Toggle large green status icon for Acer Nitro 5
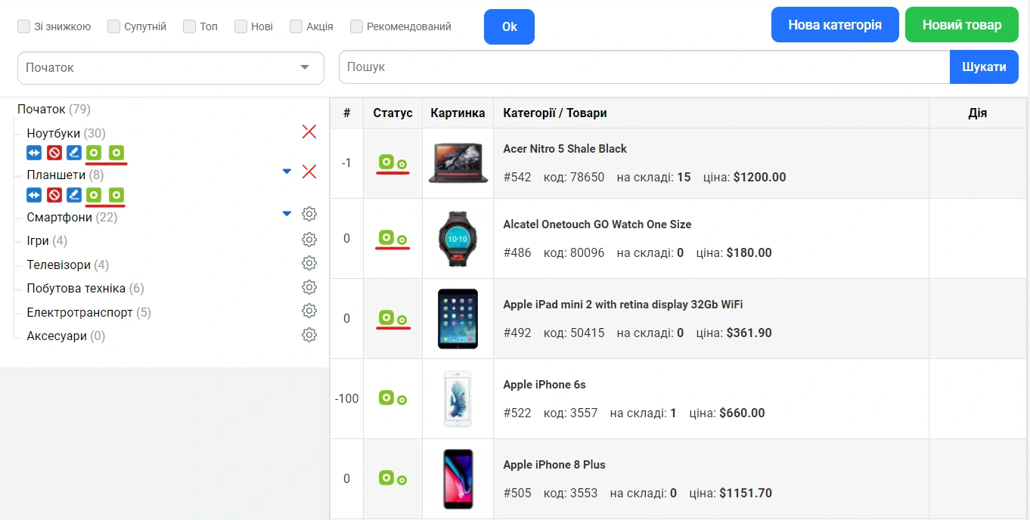This screenshot has width=1030, height=520. [x=386, y=162]
